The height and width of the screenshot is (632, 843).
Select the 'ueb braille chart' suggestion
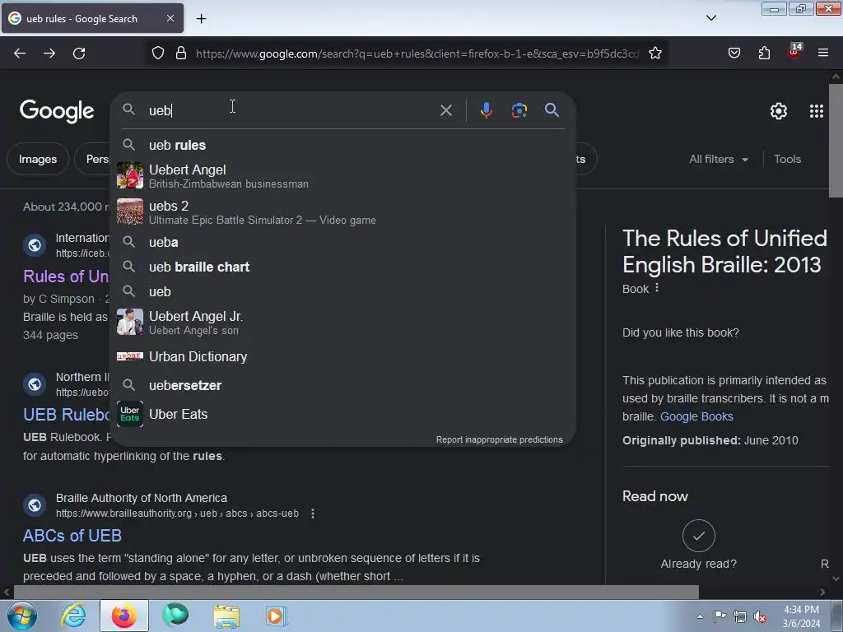[x=342, y=267]
